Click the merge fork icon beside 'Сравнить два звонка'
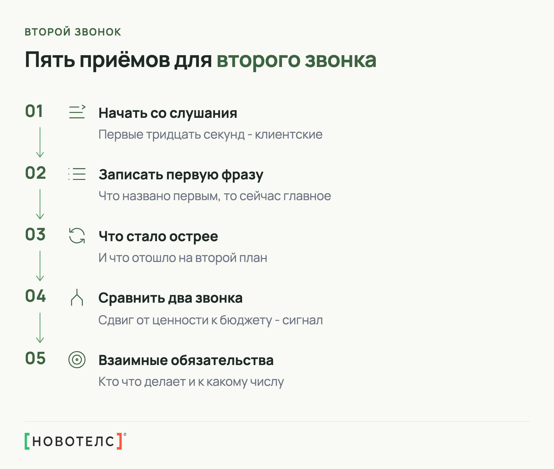The height and width of the screenshot is (469, 554). point(77,297)
